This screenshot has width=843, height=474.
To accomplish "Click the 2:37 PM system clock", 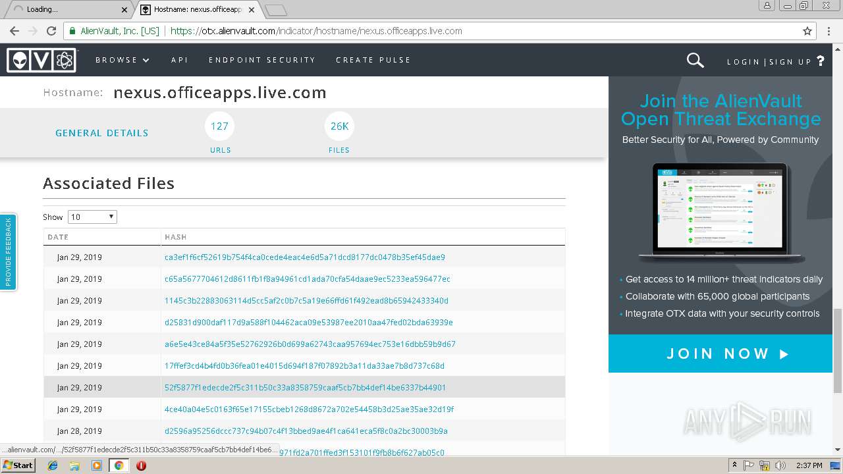I will (809, 465).
